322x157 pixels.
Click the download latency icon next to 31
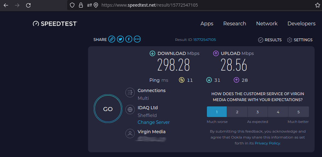[209, 80]
